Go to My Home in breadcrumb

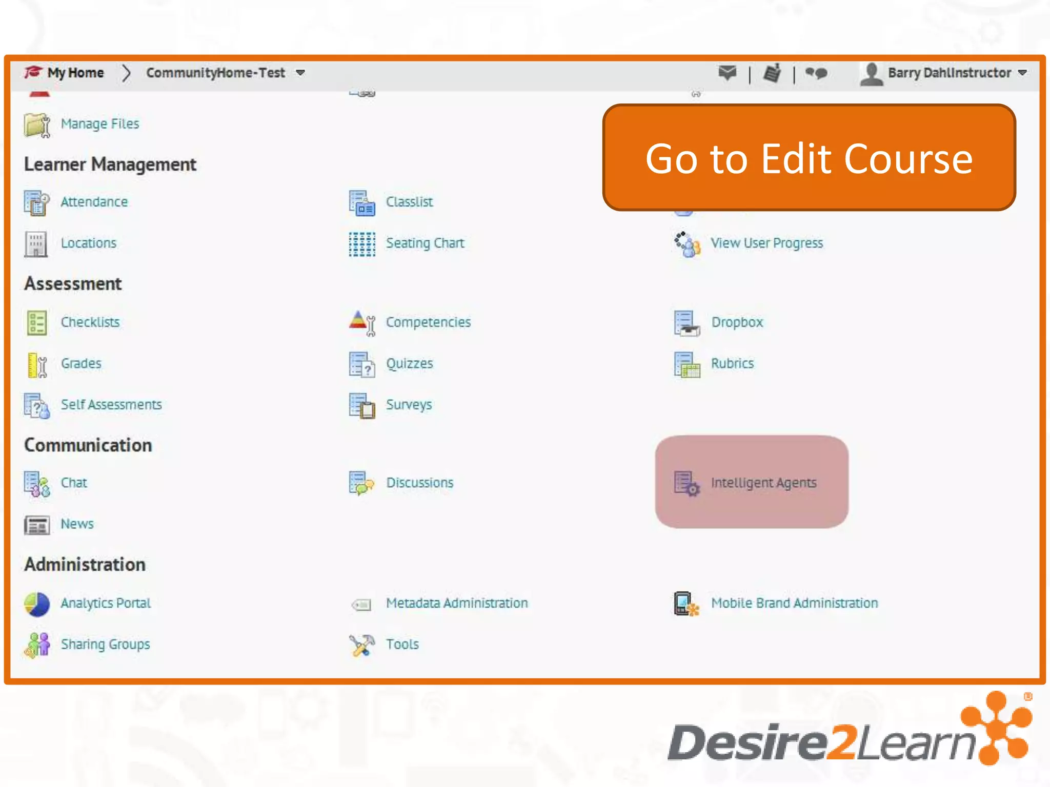click(75, 73)
